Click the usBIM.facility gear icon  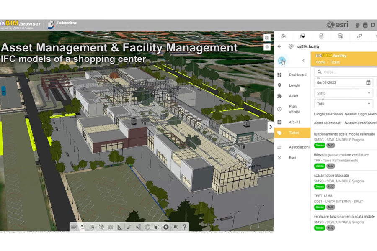[291, 46]
